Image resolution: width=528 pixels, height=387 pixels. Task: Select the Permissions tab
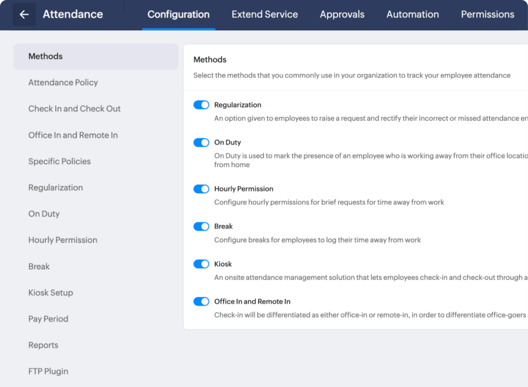488,15
